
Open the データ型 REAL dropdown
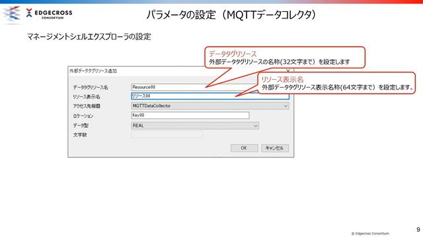(195, 126)
